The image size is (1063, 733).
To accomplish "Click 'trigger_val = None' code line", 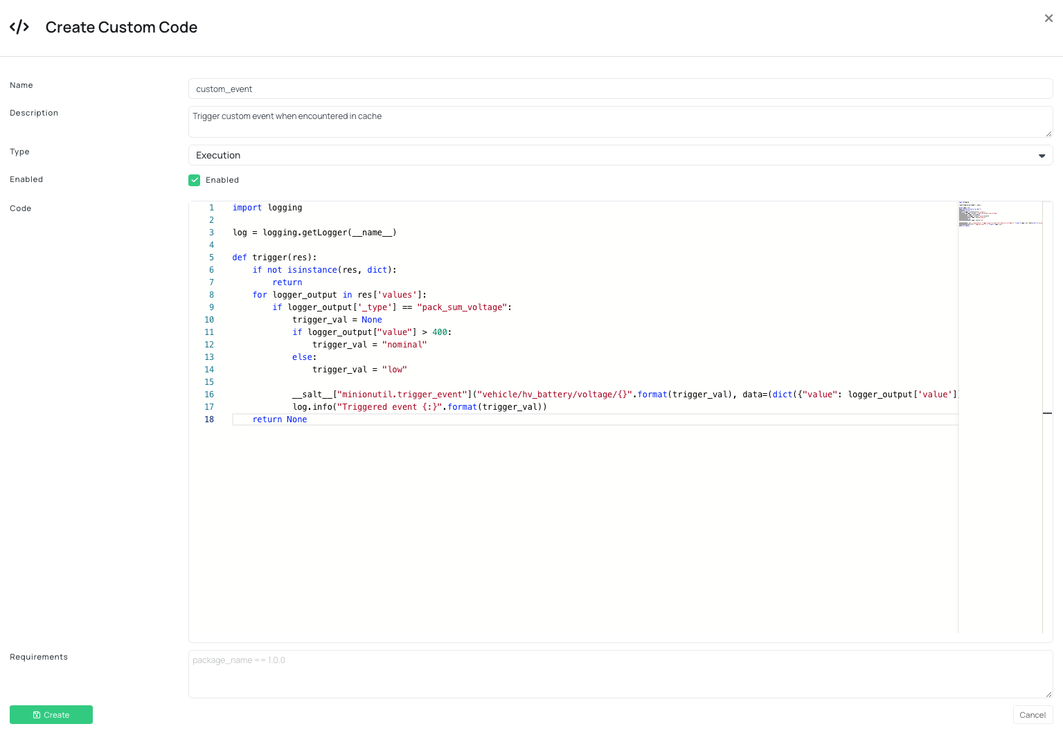I will pyautogui.click(x=337, y=320).
